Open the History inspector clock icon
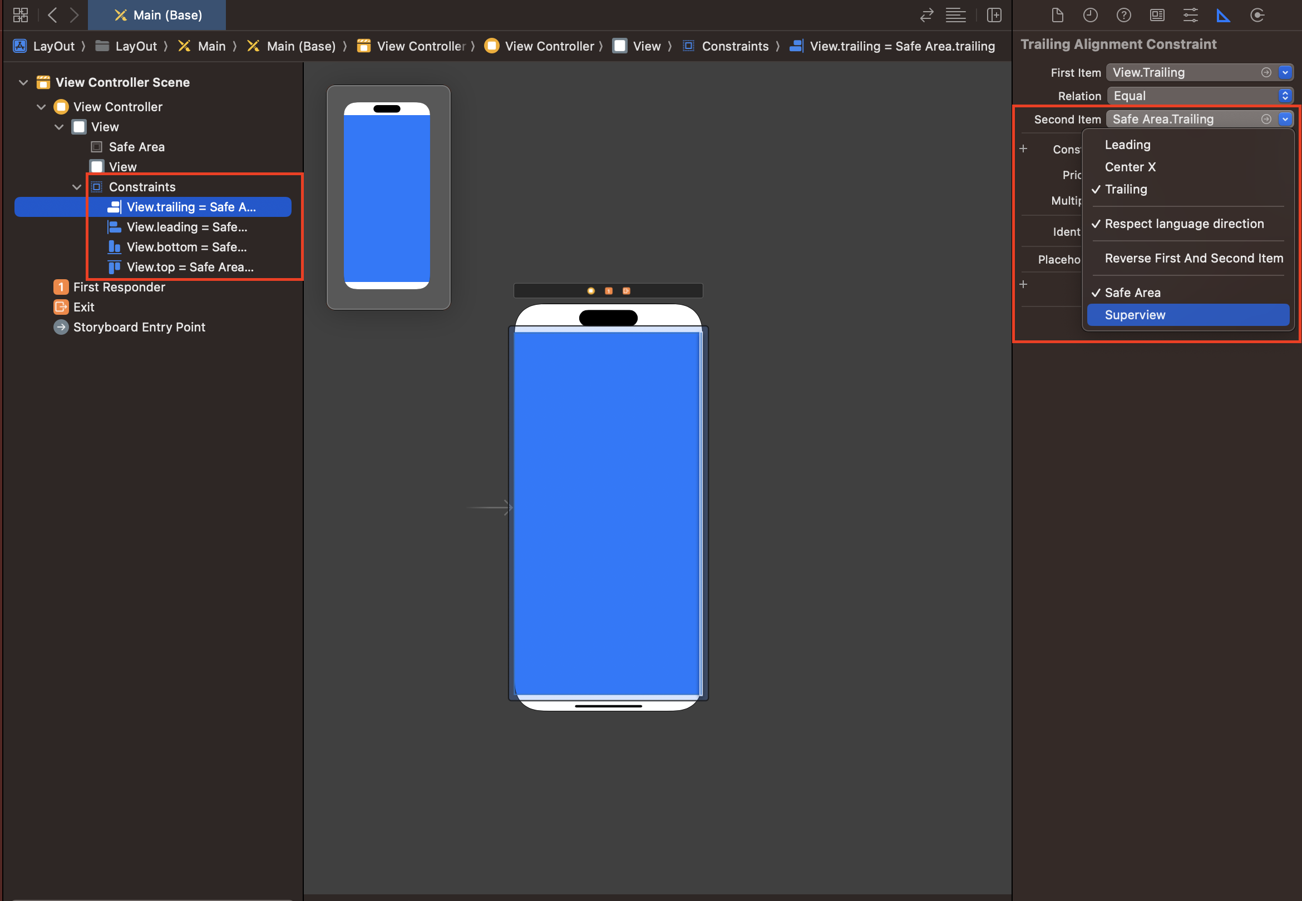1302x901 pixels. pos(1089,15)
